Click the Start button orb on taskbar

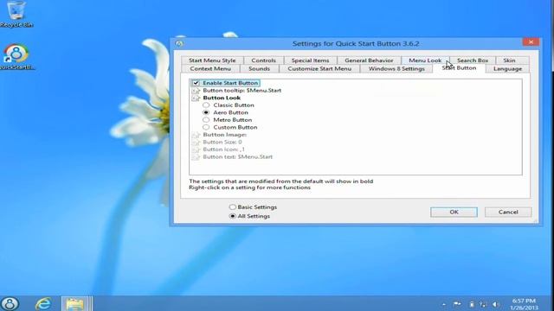[10, 303]
